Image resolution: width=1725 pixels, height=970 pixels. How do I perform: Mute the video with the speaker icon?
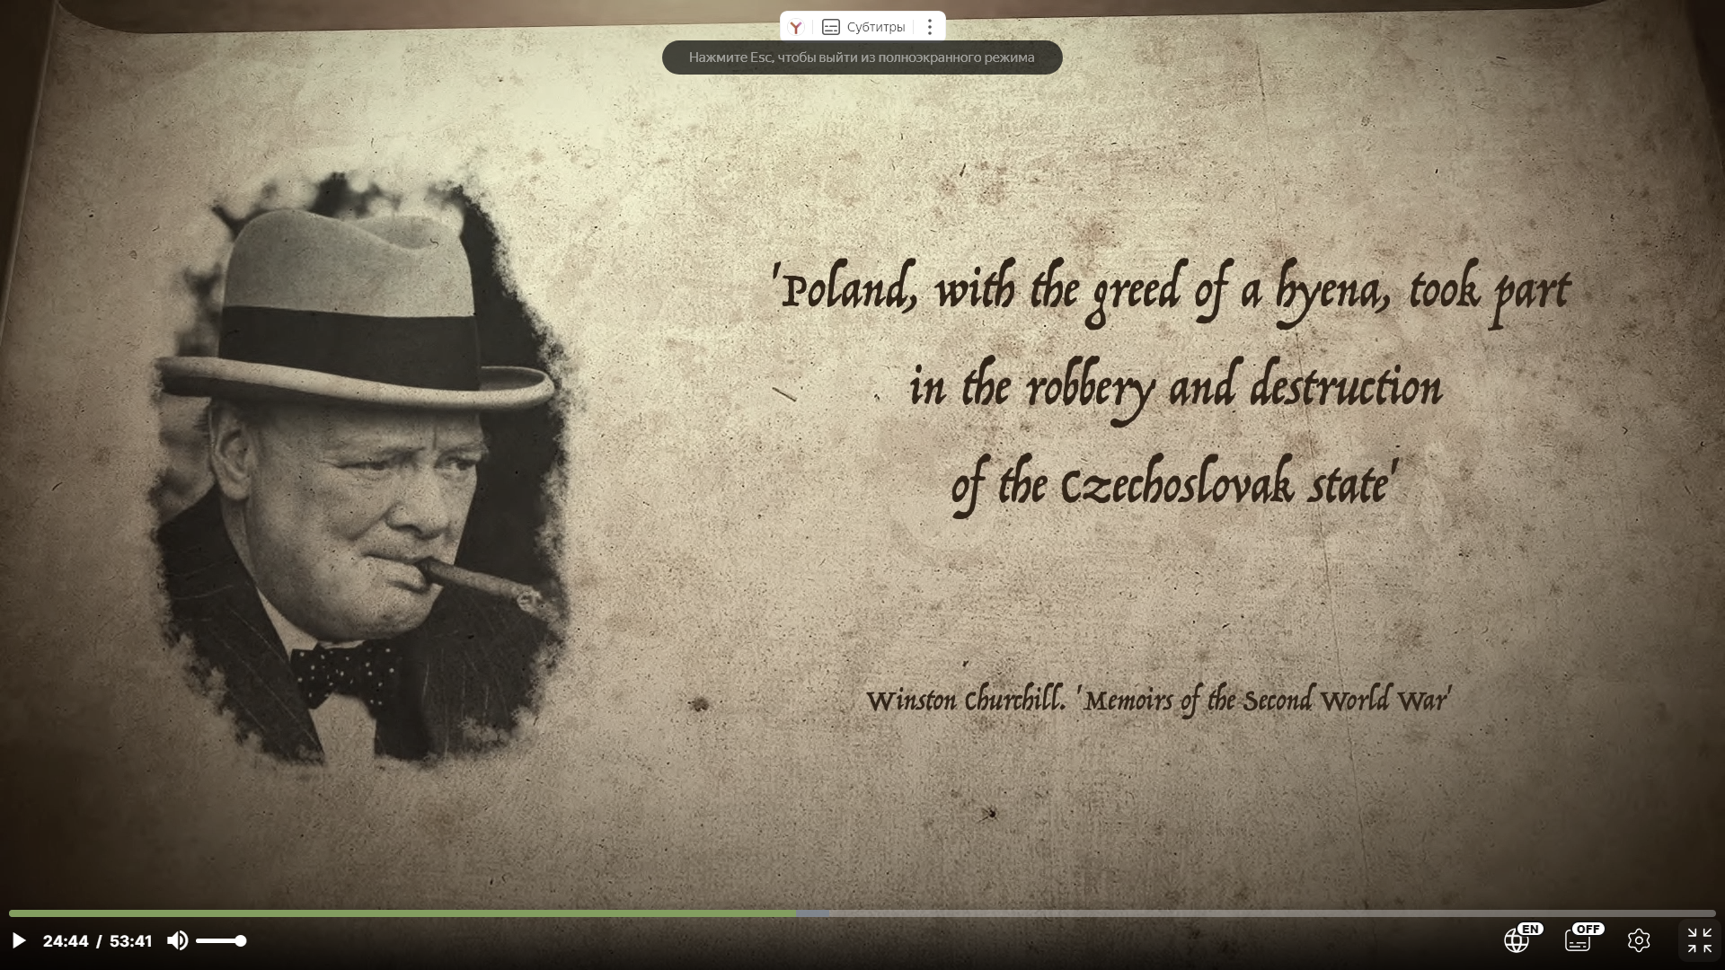[177, 940]
